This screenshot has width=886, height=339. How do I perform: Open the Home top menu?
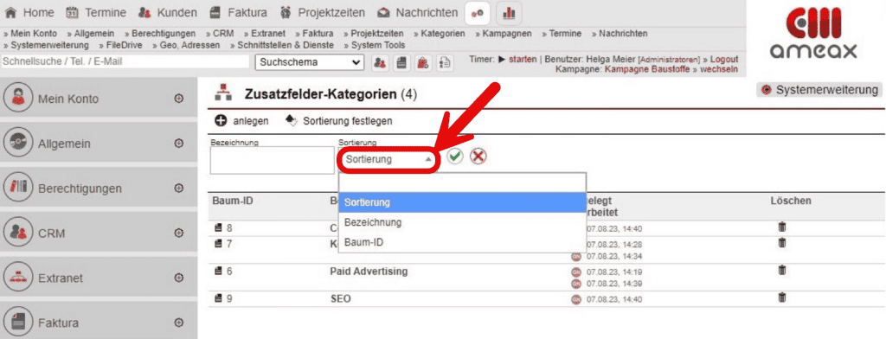coord(29,12)
